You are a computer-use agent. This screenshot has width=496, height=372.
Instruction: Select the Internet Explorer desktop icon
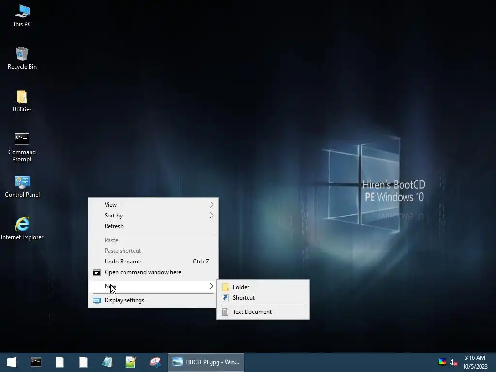point(22,229)
